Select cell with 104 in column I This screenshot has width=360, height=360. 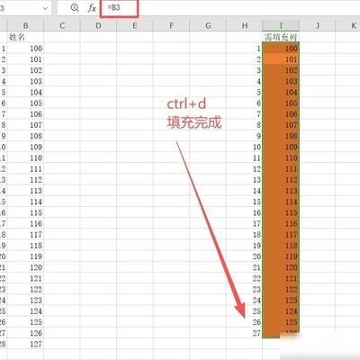click(x=281, y=92)
